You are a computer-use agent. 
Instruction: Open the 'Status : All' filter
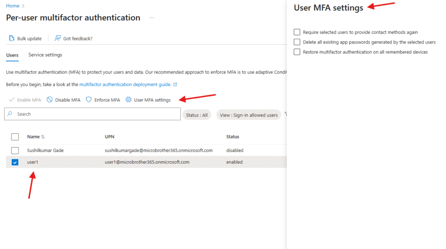coord(196,115)
